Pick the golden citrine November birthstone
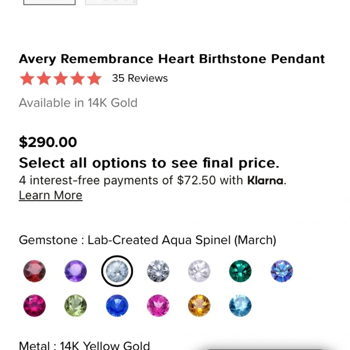 pos(198,306)
